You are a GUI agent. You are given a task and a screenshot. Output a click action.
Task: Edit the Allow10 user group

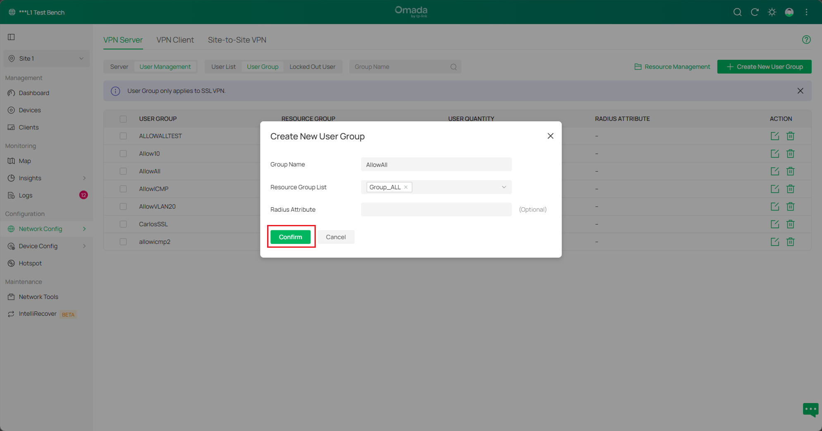coord(775,154)
